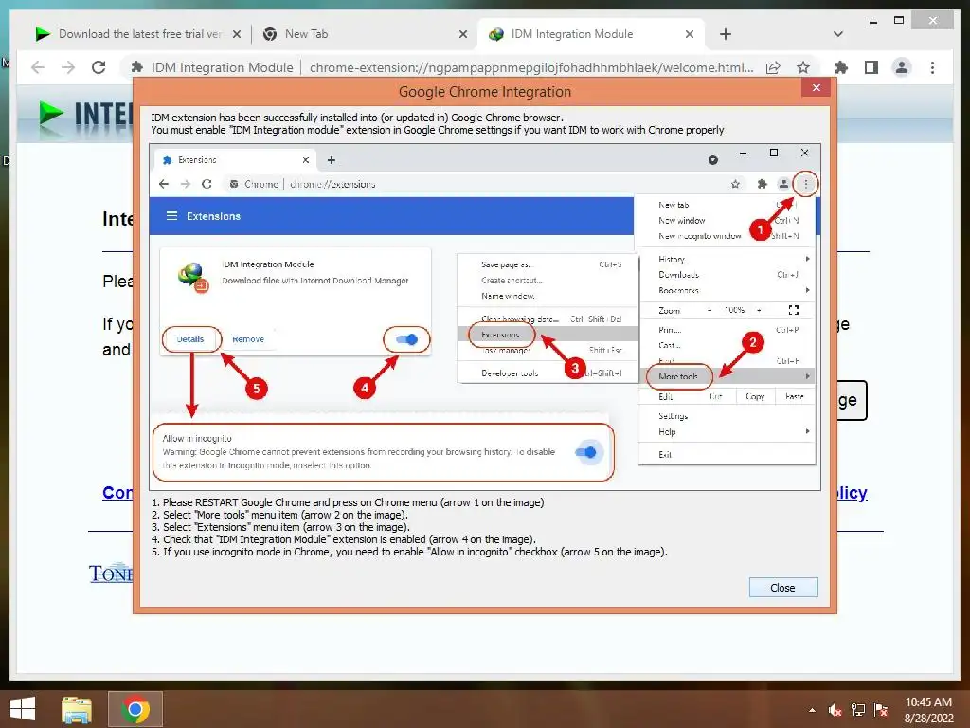Image resolution: width=970 pixels, height=728 pixels.
Task: Open a new tab with the plus button
Action: pyautogui.click(x=726, y=35)
